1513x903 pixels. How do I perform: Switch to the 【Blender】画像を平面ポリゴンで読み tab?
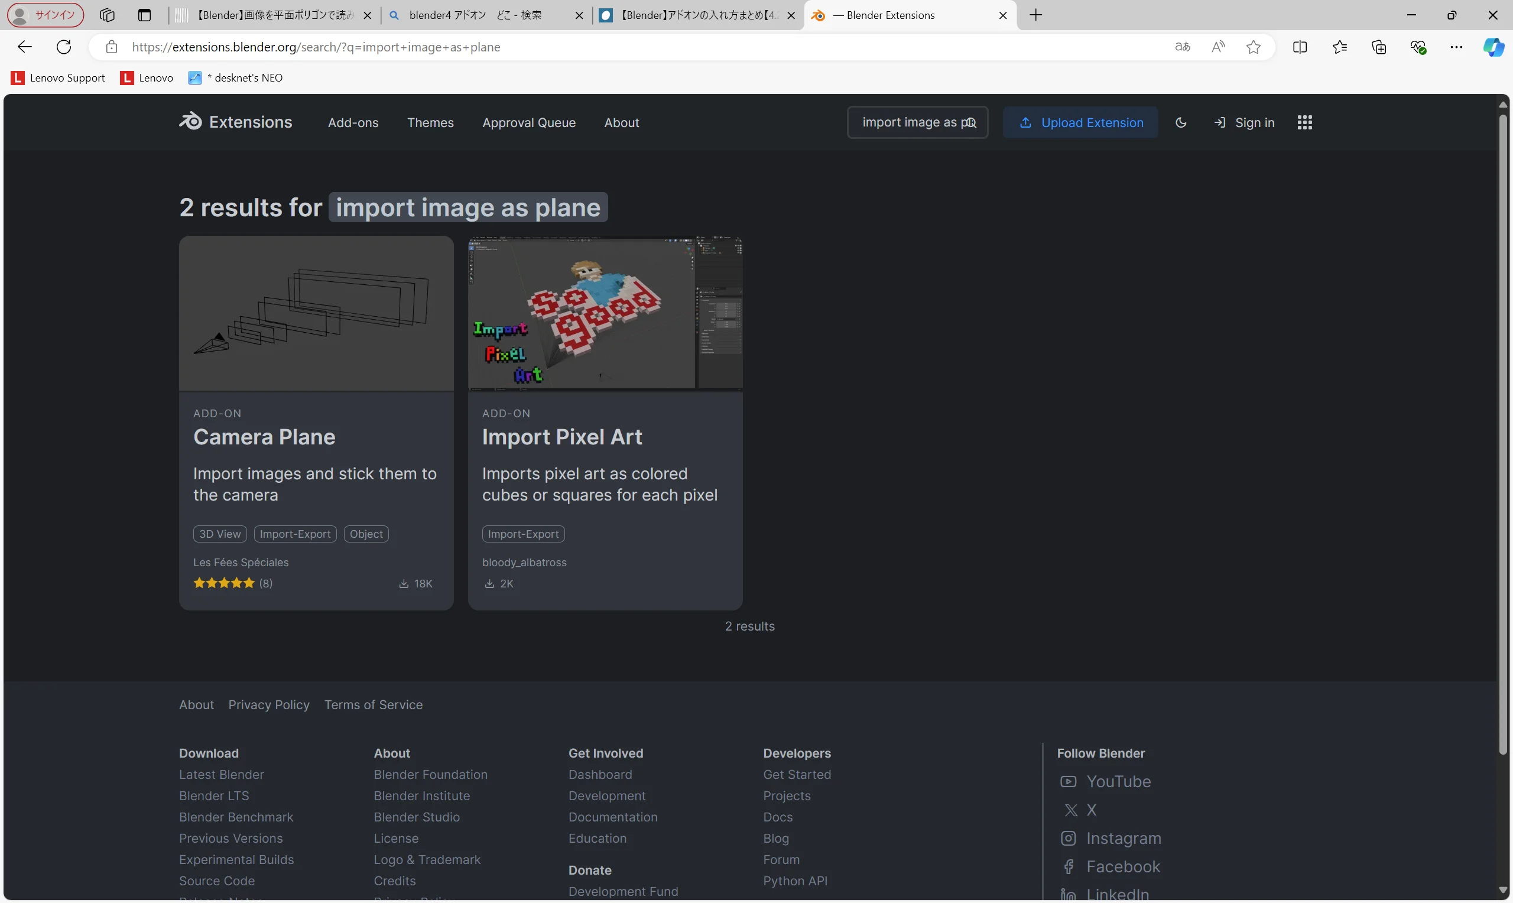pyautogui.click(x=273, y=15)
